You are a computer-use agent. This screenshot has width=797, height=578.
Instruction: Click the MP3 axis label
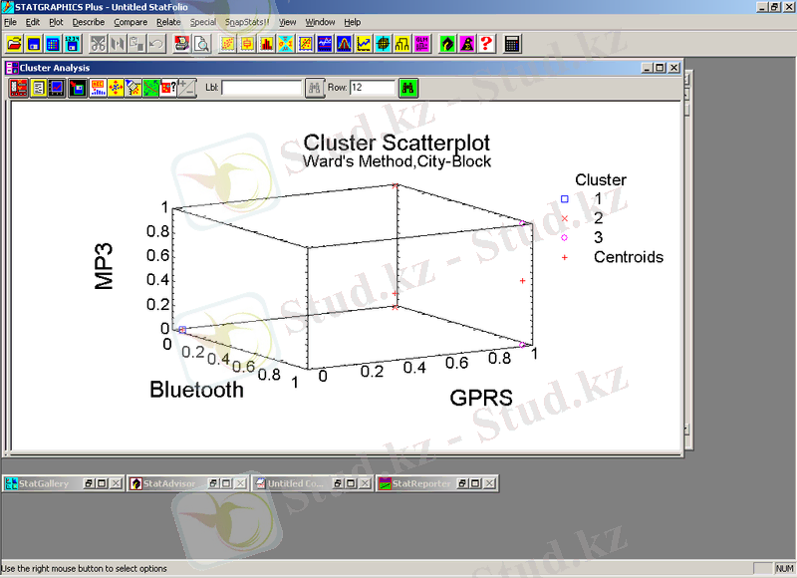104,266
